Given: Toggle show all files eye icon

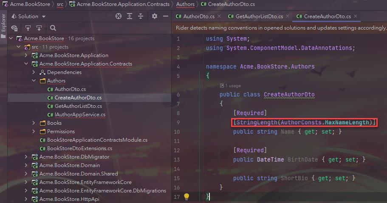Looking at the screenshot, I should pos(14,28).
